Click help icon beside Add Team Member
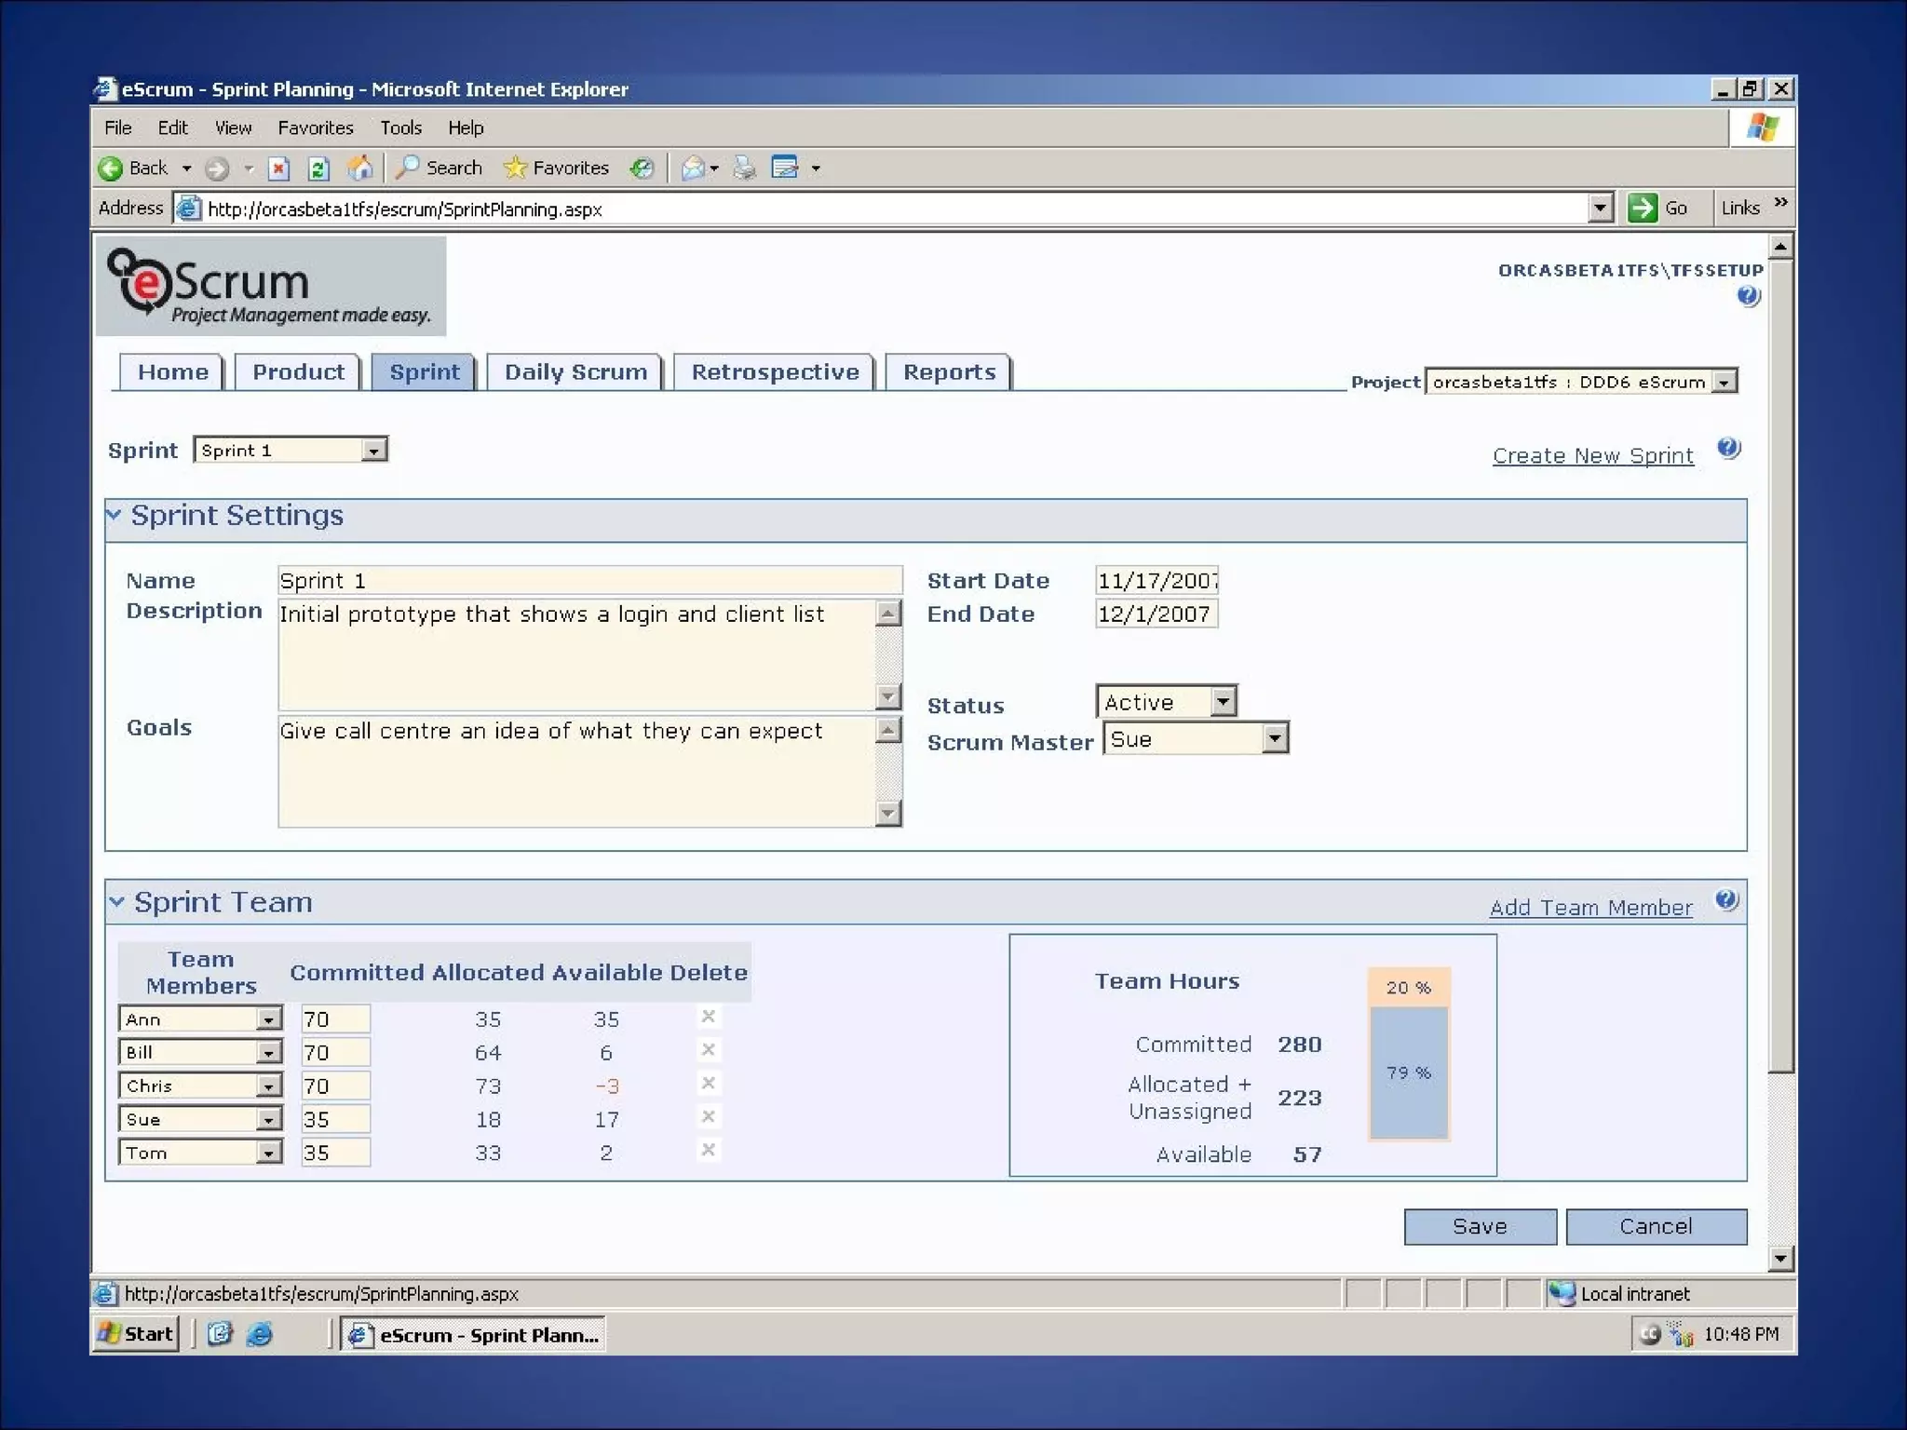 tap(1725, 900)
